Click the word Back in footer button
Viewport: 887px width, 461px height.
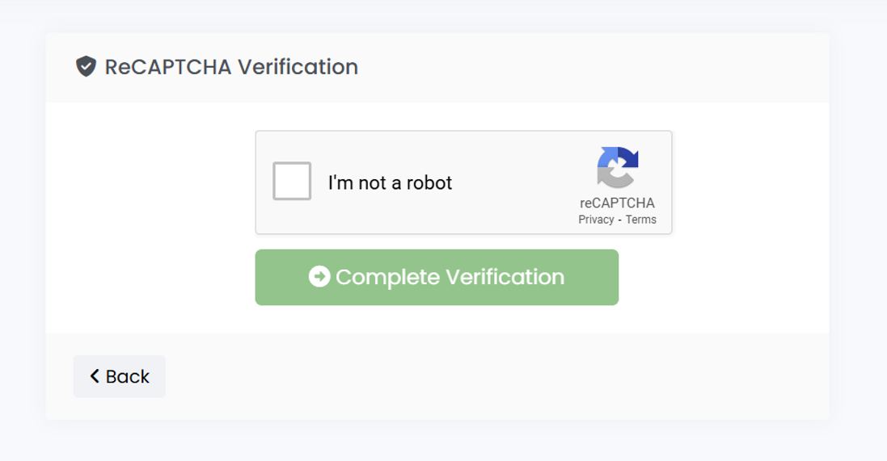[x=128, y=376]
